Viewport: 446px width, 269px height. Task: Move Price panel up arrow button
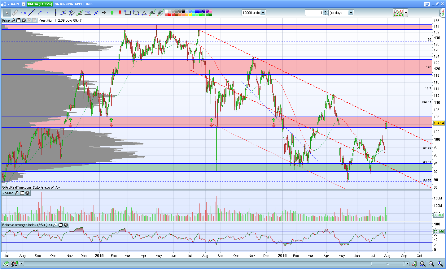(34, 20)
